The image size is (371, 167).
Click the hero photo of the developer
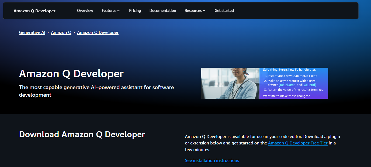[230, 83]
